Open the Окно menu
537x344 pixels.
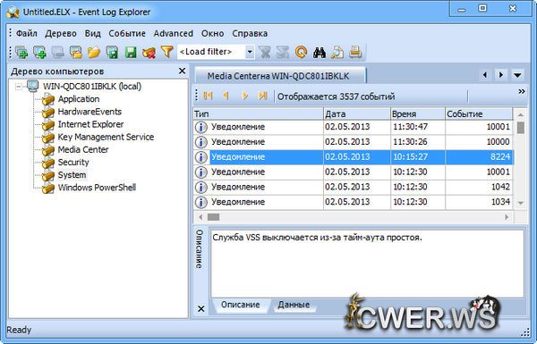213,34
